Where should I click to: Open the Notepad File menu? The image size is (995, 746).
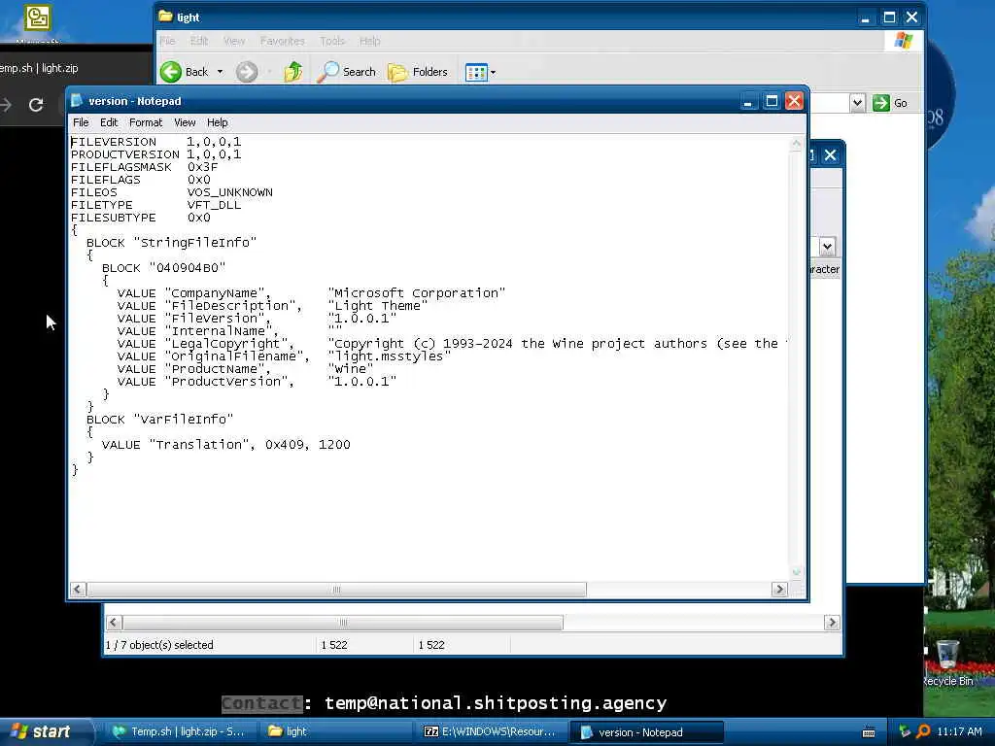pyautogui.click(x=81, y=122)
